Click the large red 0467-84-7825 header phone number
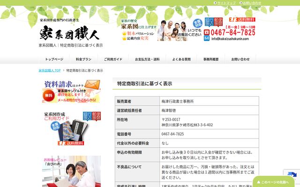 tap(233, 32)
